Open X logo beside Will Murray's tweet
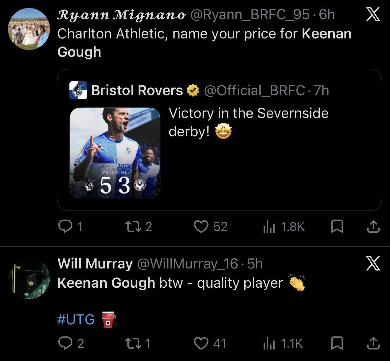The image size is (390, 361). (x=373, y=263)
